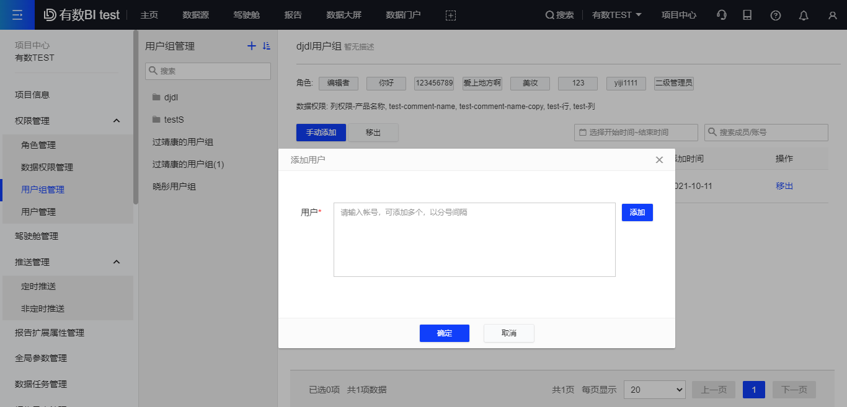847x407 pixels.
Task: Expand the 权限管理 section chevron
Action: (116, 120)
